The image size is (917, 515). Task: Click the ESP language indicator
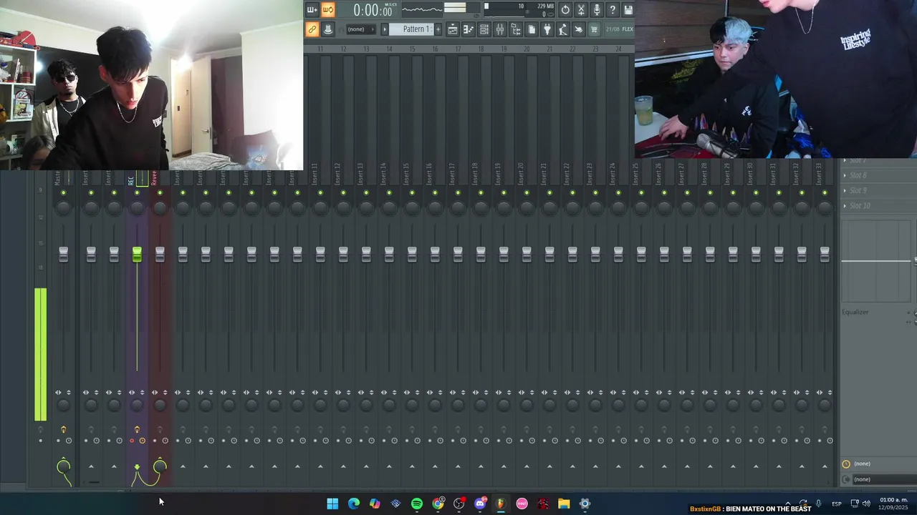[x=837, y=504]
